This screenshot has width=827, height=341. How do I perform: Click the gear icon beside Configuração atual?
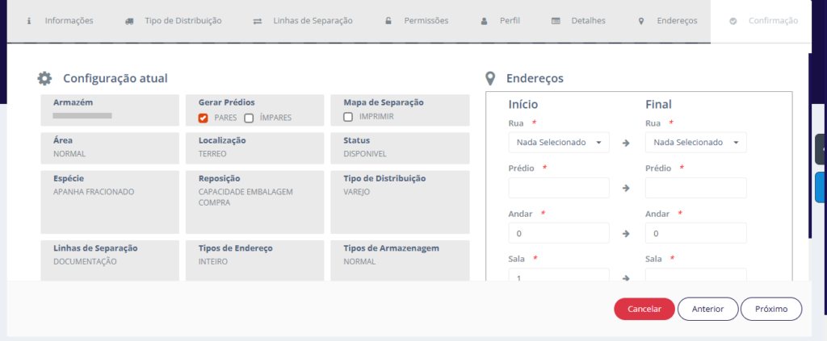tap(45, 78)
